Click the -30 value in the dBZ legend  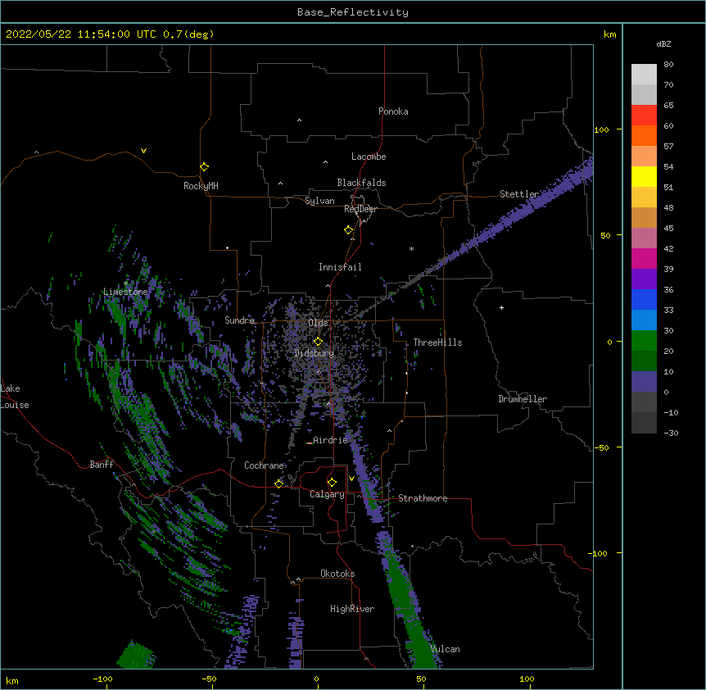coord(671,433)
